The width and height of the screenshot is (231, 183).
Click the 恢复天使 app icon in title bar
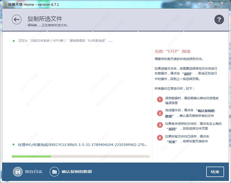[5, 4]
